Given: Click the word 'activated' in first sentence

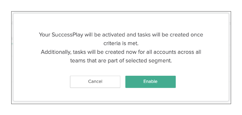Looking at the screenshot, I should (114, 35).
